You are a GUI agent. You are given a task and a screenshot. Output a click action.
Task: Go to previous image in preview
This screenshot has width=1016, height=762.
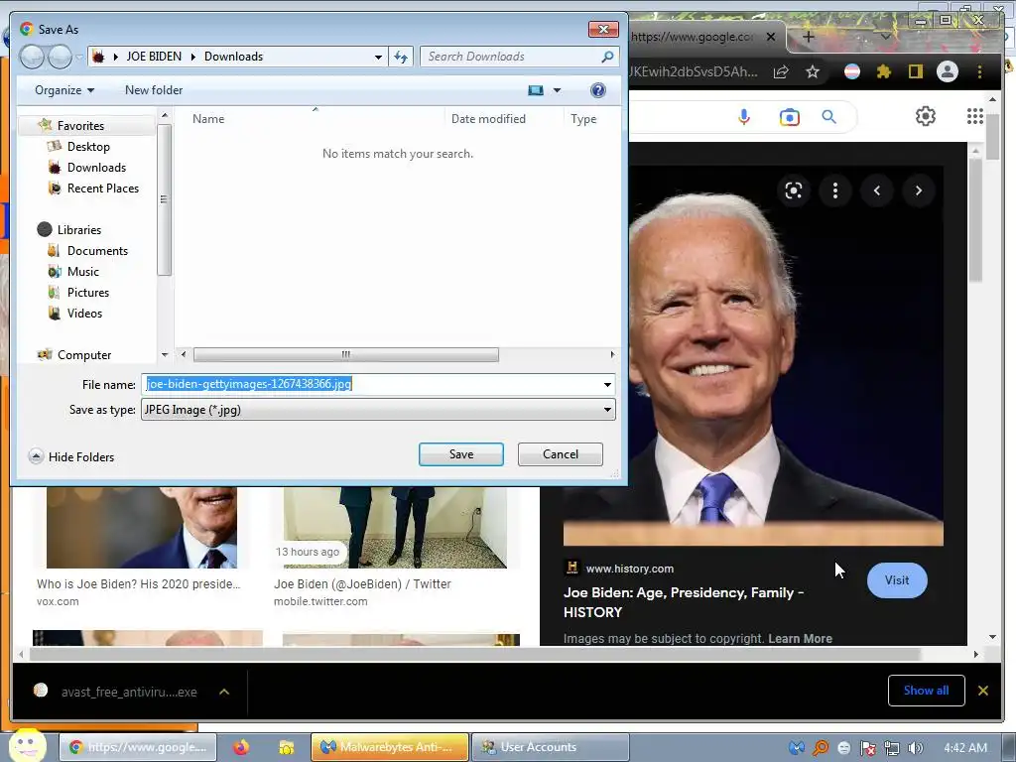pyautogui.click(x=877, y=190)
